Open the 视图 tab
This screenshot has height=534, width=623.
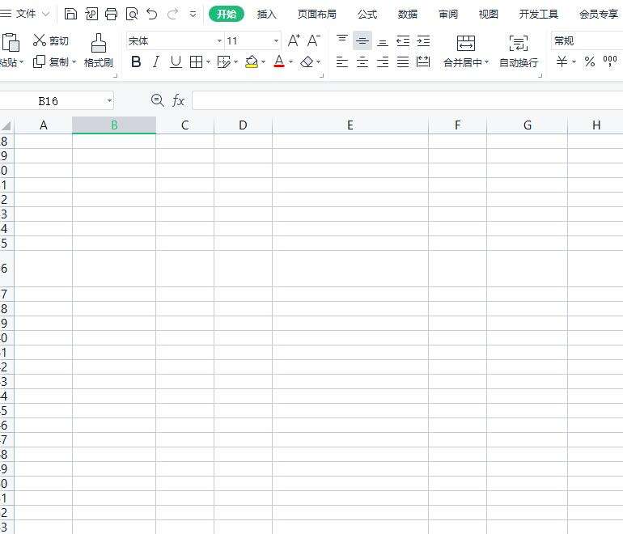[489, 15]
